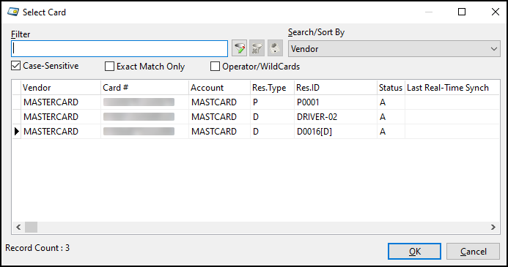The image size is (508, 267).
Task: Click Last Real-Time Synch column header
Action: click(452, 88)
